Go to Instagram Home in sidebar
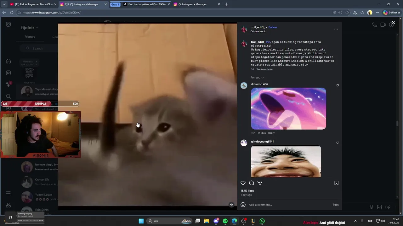 [9, 61]
